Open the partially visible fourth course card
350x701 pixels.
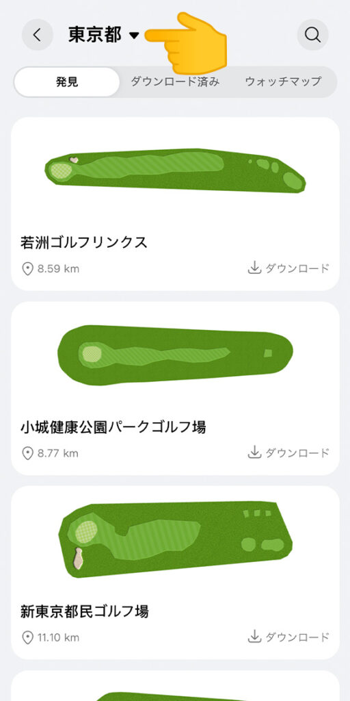175,685
